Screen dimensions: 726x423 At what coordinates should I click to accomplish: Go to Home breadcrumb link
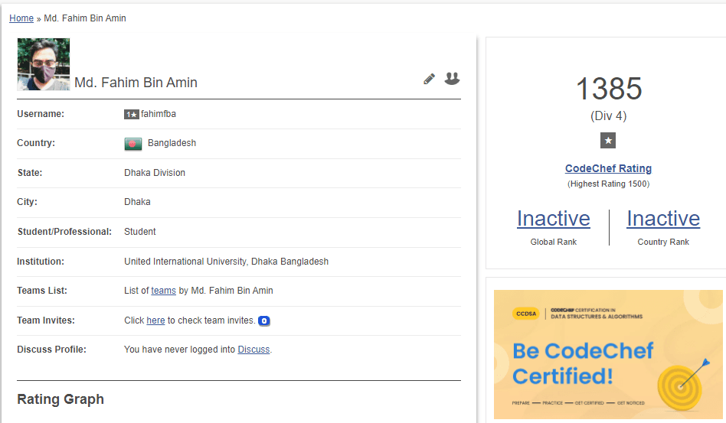[x=21, y=18]
